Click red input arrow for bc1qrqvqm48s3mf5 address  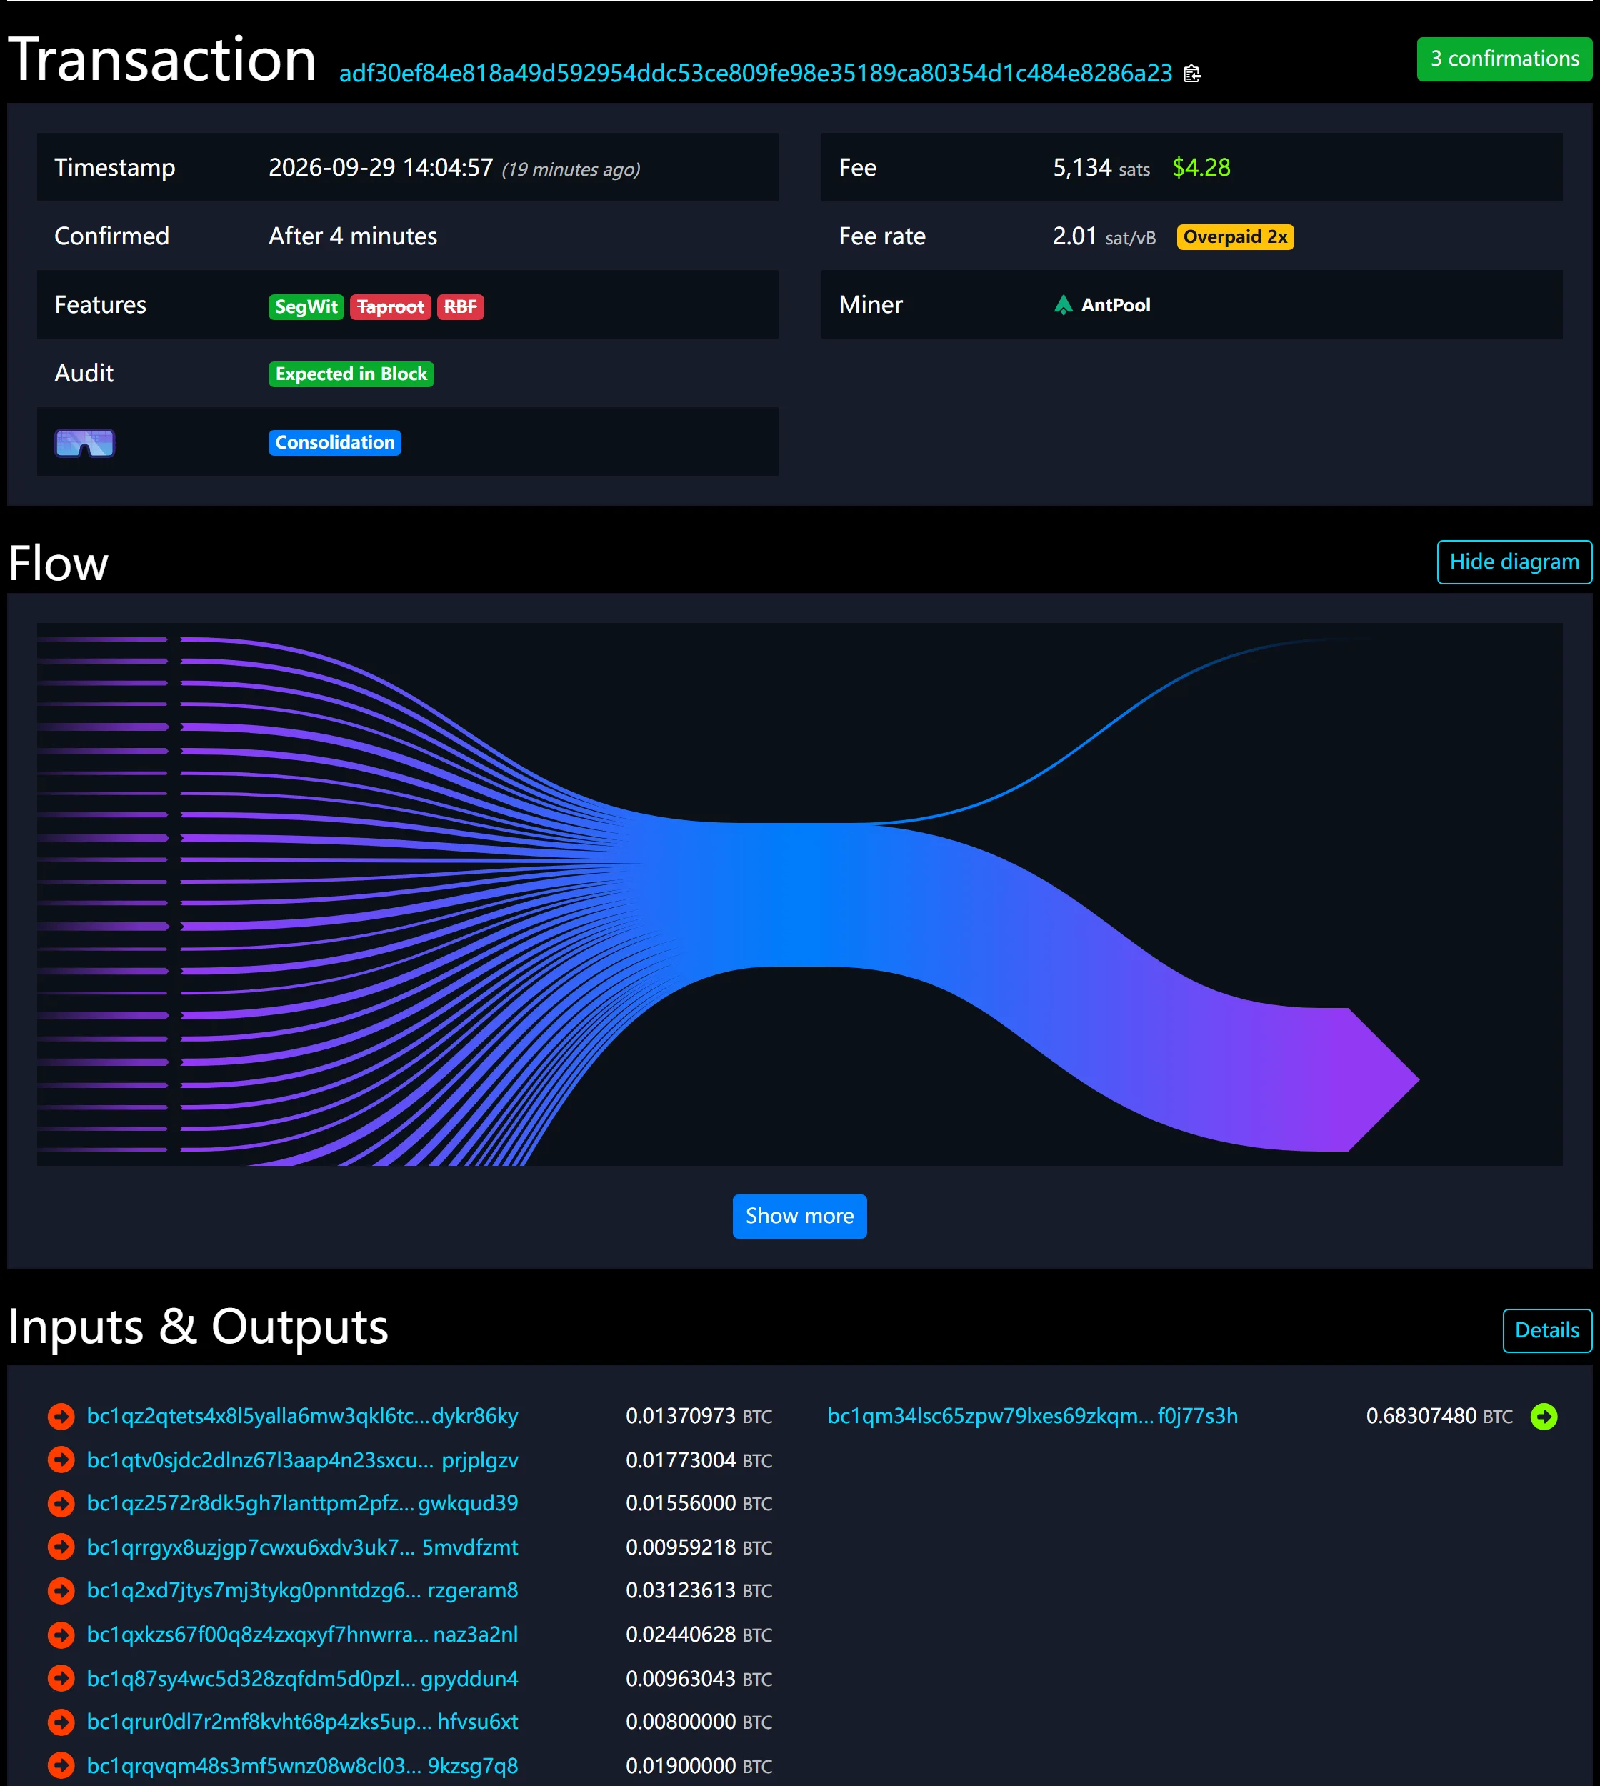(x=61, y=1765)
